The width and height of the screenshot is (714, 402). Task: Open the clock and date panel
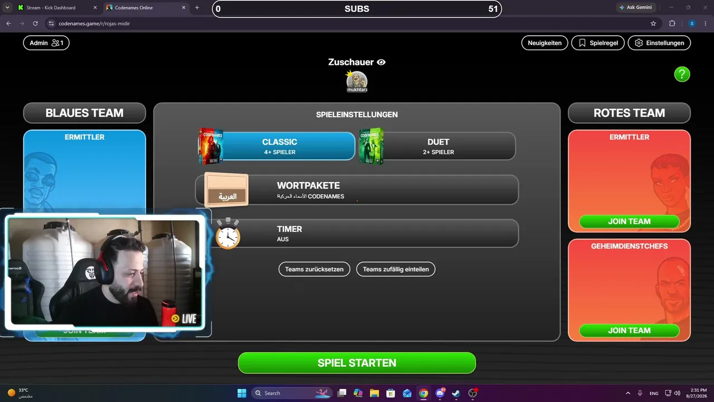(697, 393)
